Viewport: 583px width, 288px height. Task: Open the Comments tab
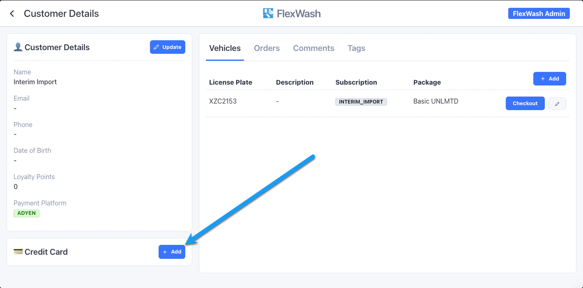(x=313, y=48)
